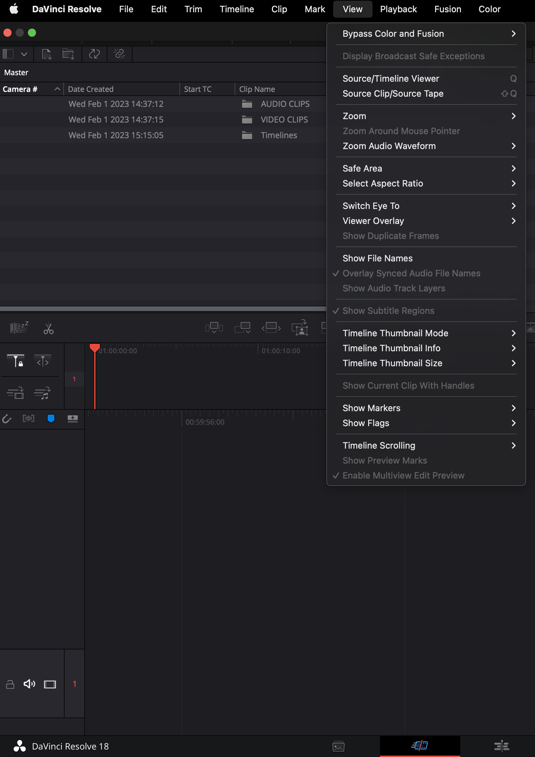Click the DaVinci Resolve logo
Image resolution: width=535 pixels, height=757 pixels.
[x=20, y=746]
